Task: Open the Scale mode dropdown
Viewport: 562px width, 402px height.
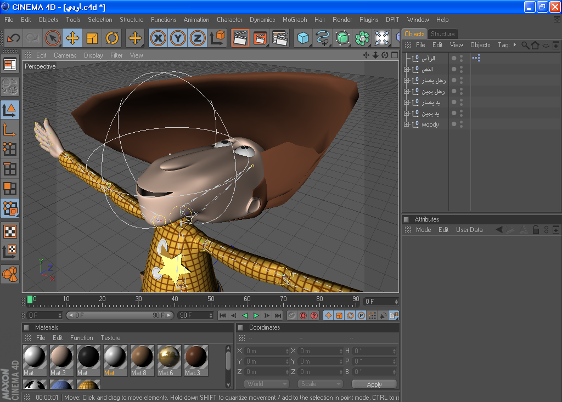Action: 320,384
